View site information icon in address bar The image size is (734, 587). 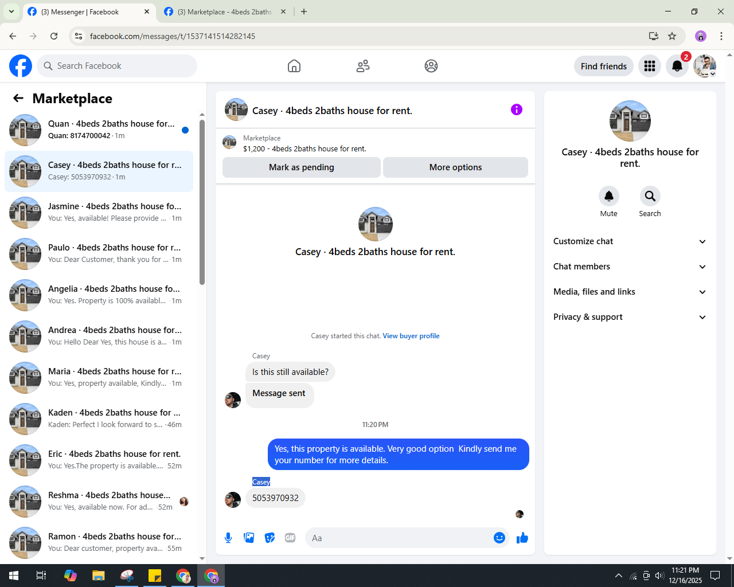79,36
